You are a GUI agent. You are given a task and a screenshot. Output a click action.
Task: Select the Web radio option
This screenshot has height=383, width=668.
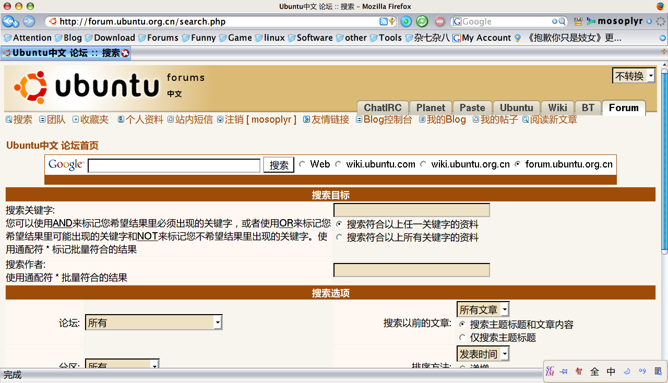point(302,164)
